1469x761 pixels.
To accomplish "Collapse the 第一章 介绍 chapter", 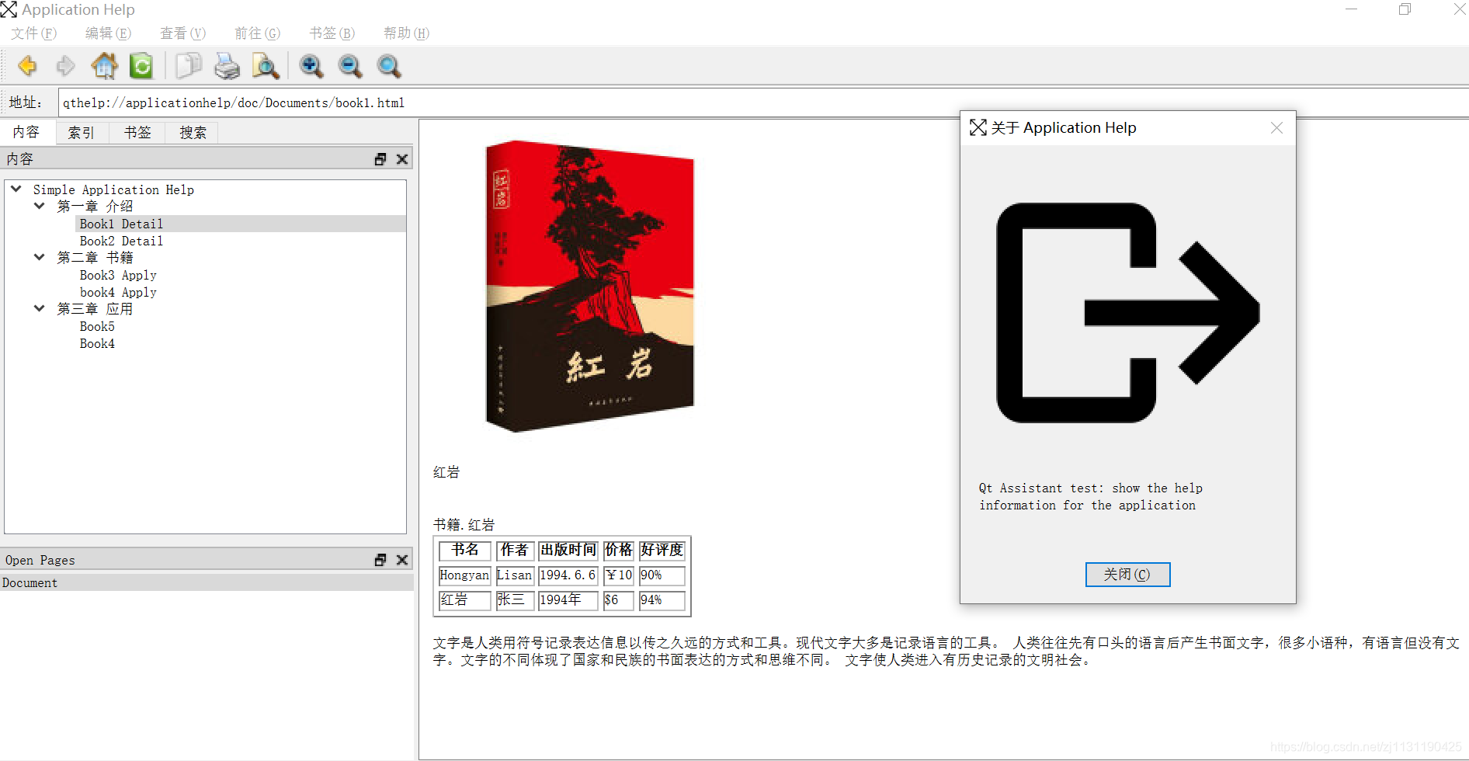I will tap(39, 206).
